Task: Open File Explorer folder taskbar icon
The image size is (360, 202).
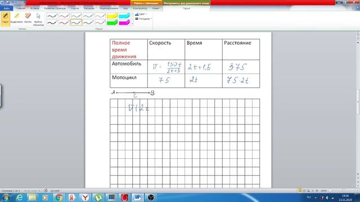Action: (x=33, y=198)
